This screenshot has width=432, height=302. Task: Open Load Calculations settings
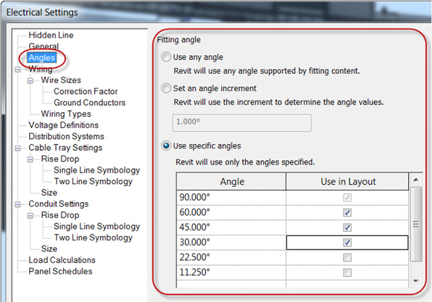click(x=61, y=260)
